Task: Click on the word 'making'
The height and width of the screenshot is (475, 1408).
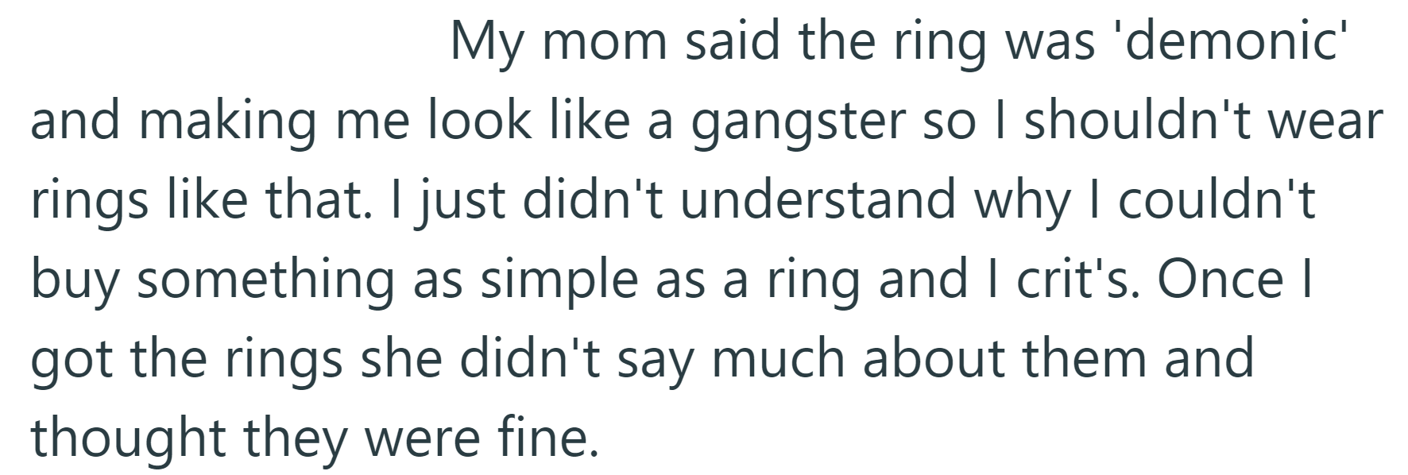Action: (x=229, y=121)
